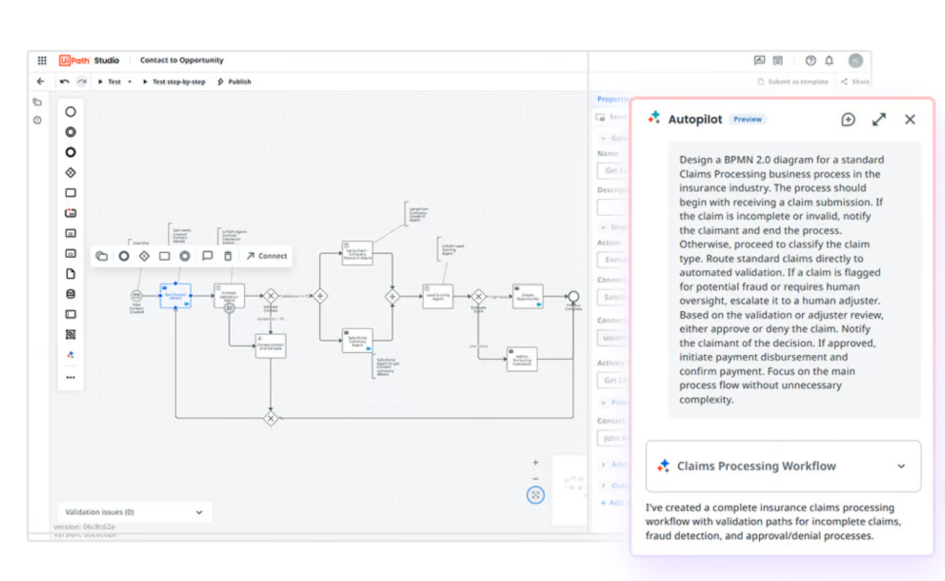Click Share in the top right
Screen dimensions: 945x581
(x=855, y=82)
